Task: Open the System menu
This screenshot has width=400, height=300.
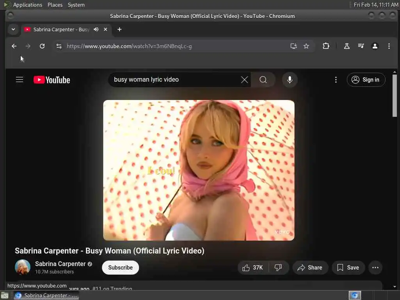Action: click(x=76, y=5)
